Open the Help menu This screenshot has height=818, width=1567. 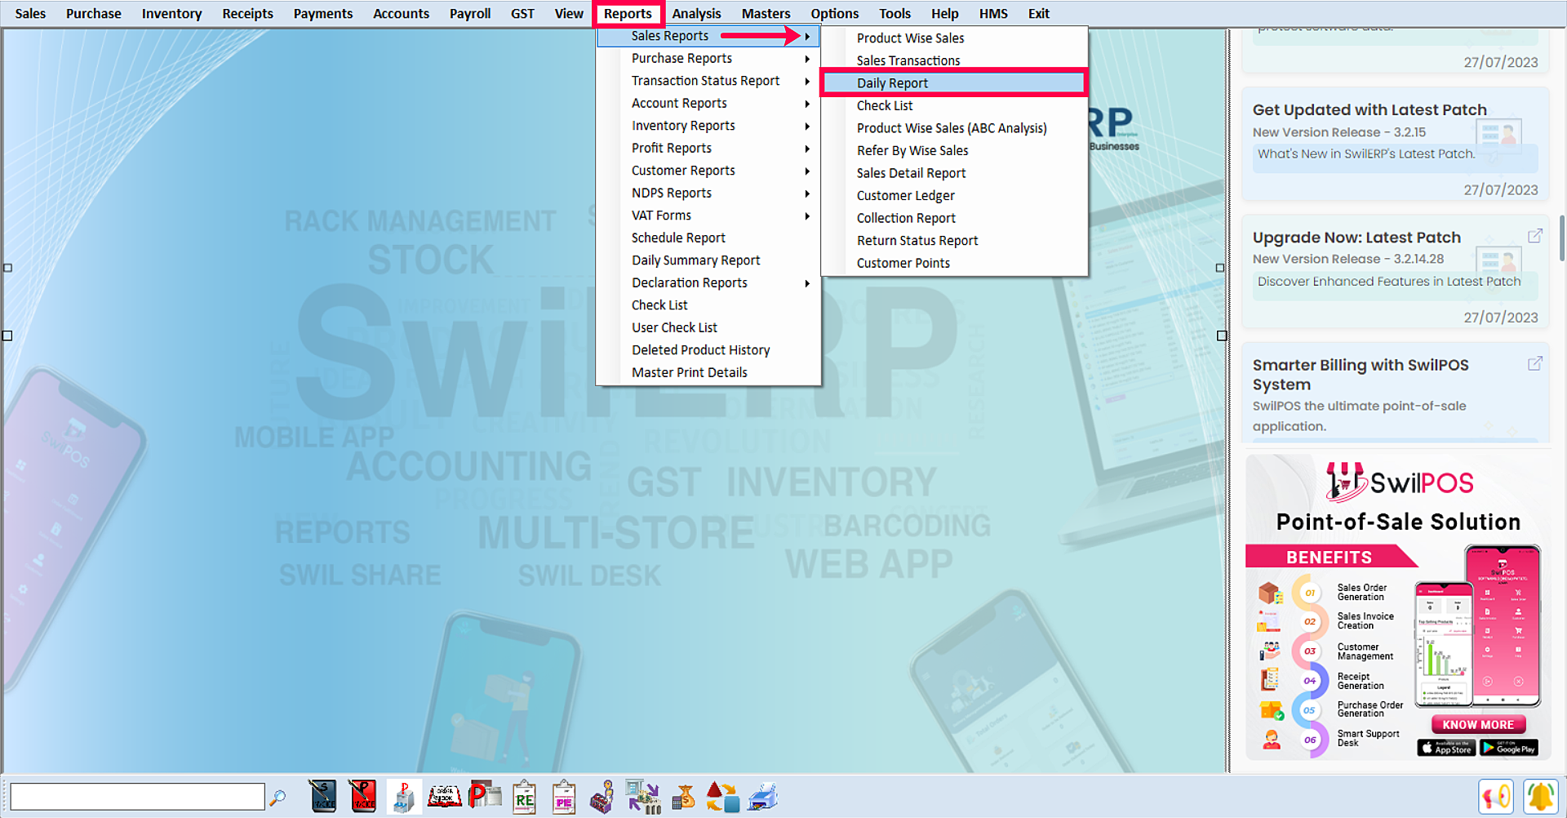944,14
